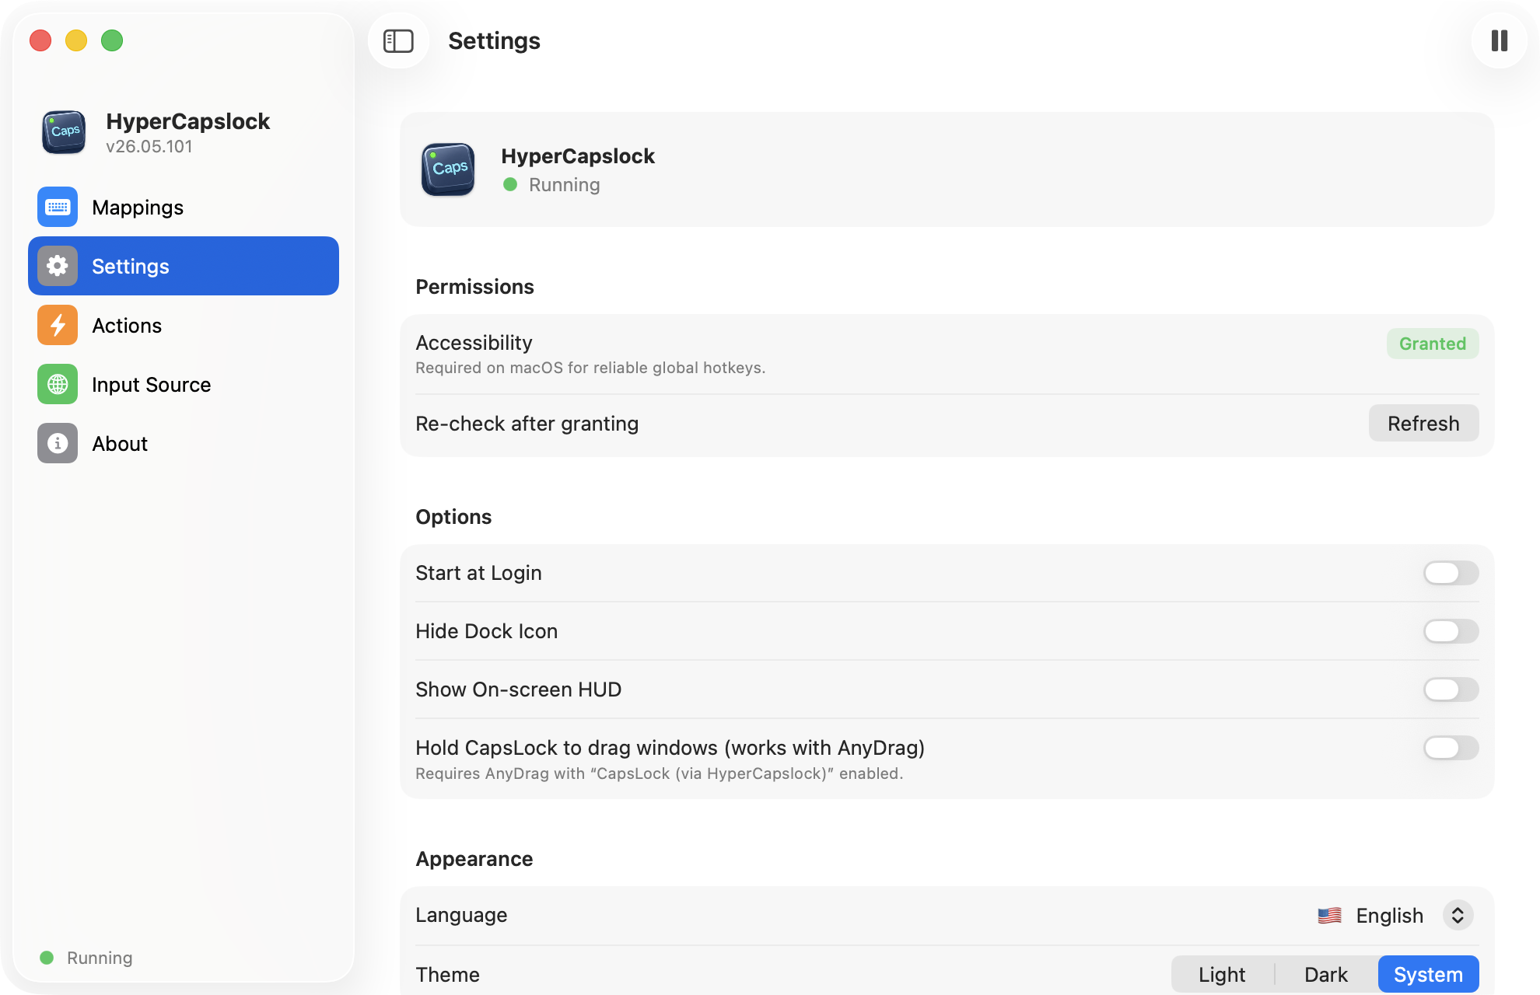Choose the Light theme
The width and height of the screenshot is (1540, 995).
point(1222,974)
